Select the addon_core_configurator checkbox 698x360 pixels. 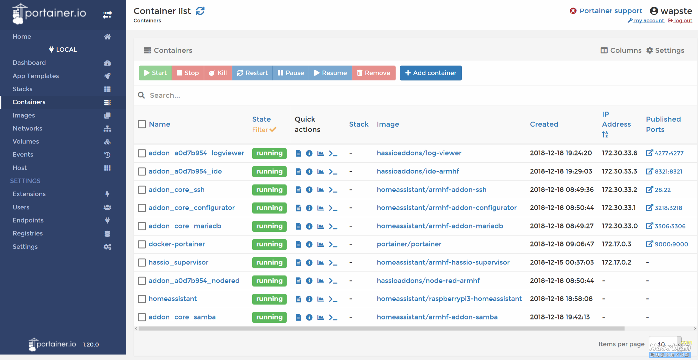tap(142, 208)
